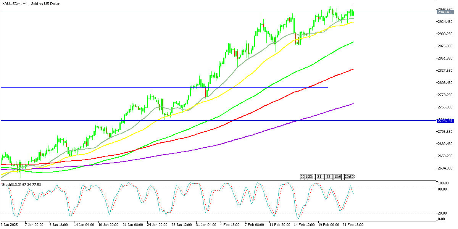
Task: Click the current price label 2943.463
Action: pyautogui.click(x=445, y=12)
